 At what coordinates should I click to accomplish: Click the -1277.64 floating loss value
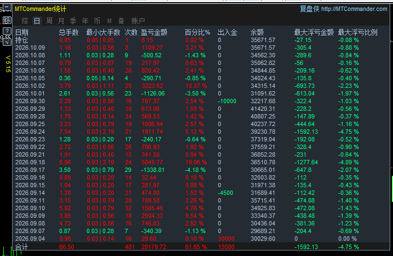click(x=306, y=162)
